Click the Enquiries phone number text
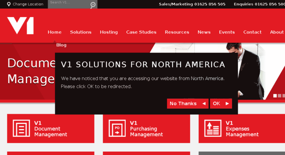Viewport: 285px width, 155px height. point(259,4)
